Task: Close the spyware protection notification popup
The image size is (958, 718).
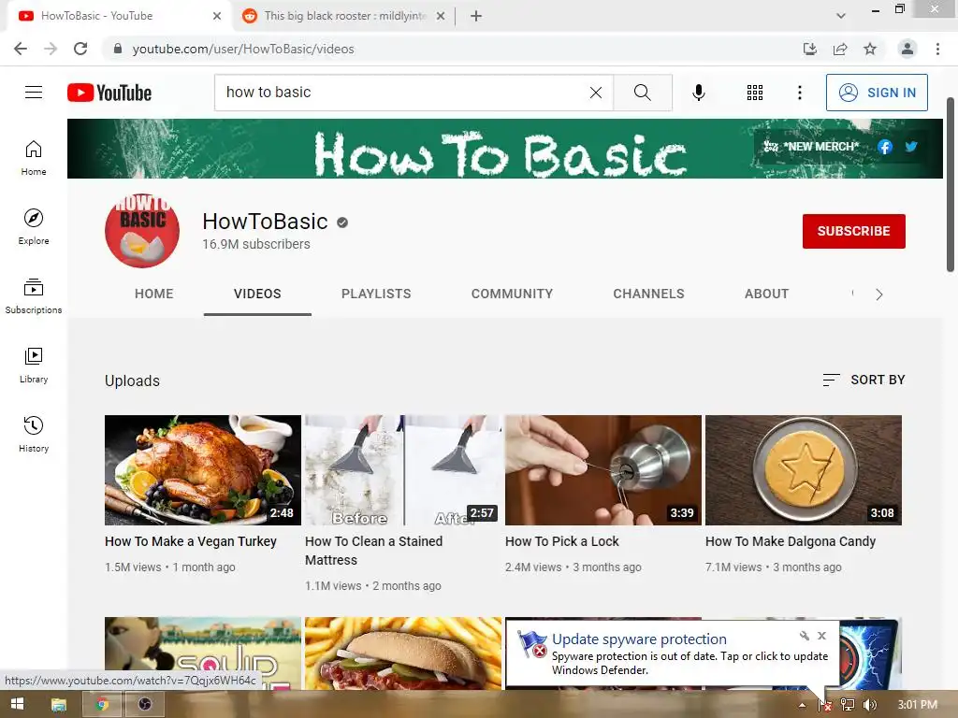Action: (x=821, y=636)
